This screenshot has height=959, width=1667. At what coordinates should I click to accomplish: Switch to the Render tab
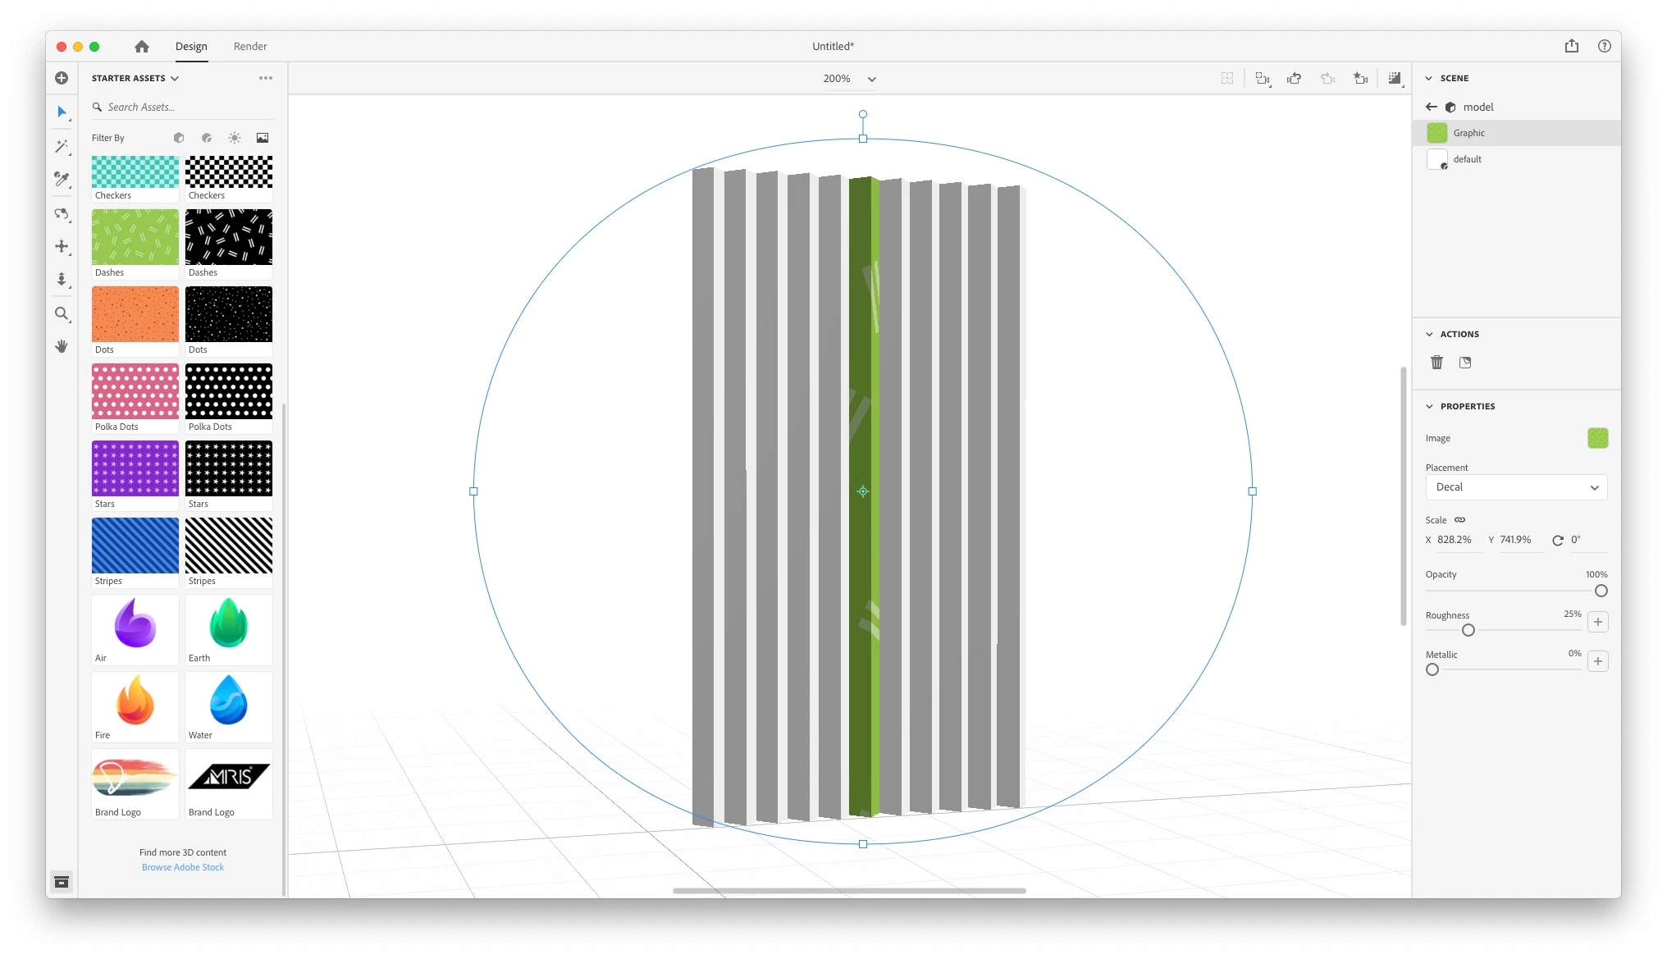(x=250, y=46)
